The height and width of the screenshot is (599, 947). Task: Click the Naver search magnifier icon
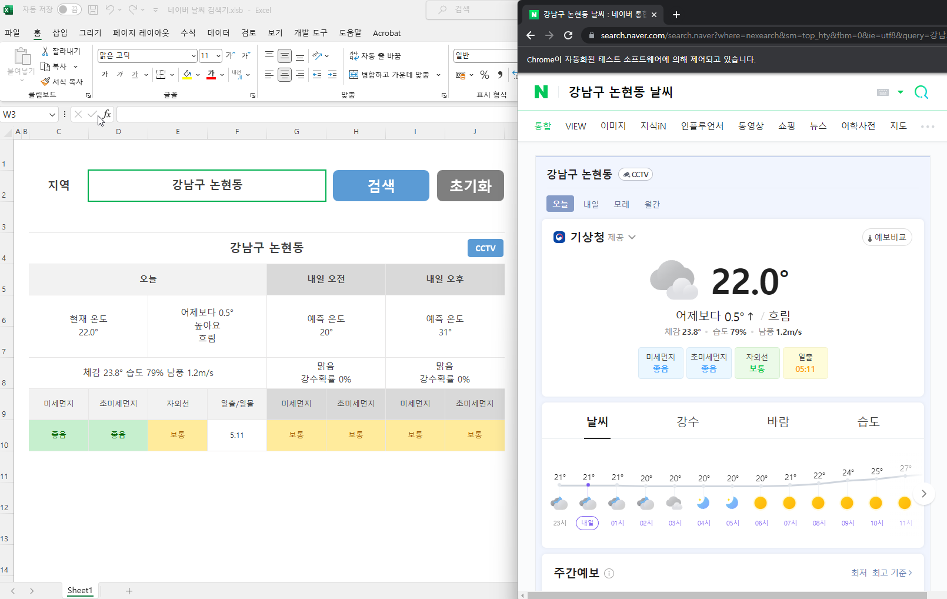921,92
